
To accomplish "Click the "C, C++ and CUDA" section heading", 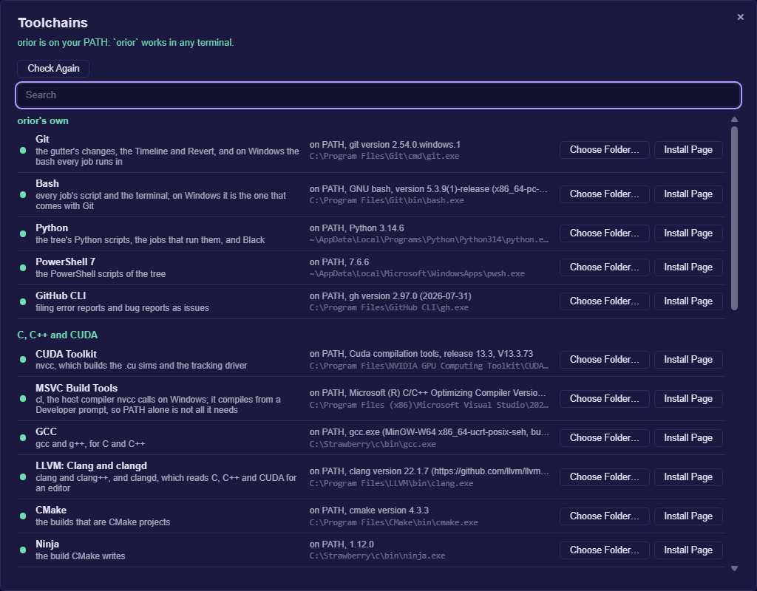I will pyautogui.click(x=58, y=335).
